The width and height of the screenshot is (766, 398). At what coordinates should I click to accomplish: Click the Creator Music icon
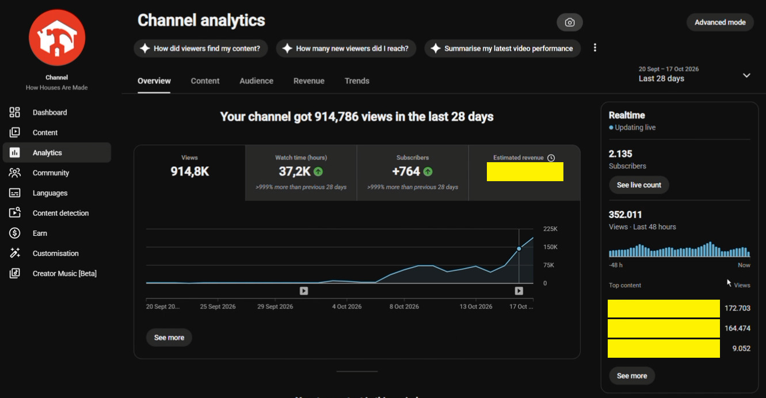tap(15, 273)
